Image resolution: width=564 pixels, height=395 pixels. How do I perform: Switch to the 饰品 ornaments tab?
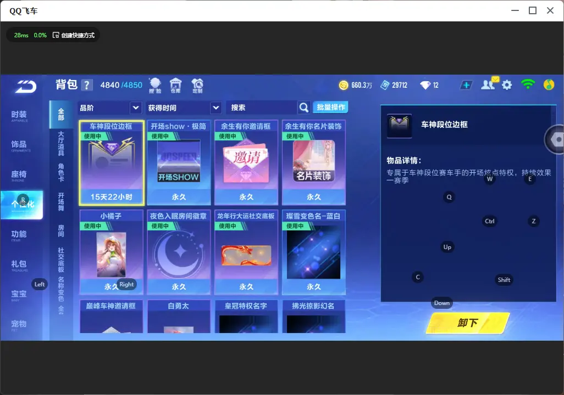pyautogui.click(x=19, y=145)
